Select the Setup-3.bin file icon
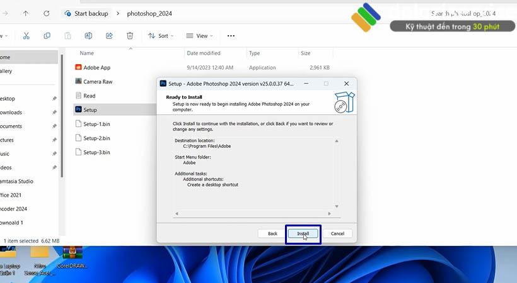The width and height of the screenshot is (517, 283). (78, 152)
